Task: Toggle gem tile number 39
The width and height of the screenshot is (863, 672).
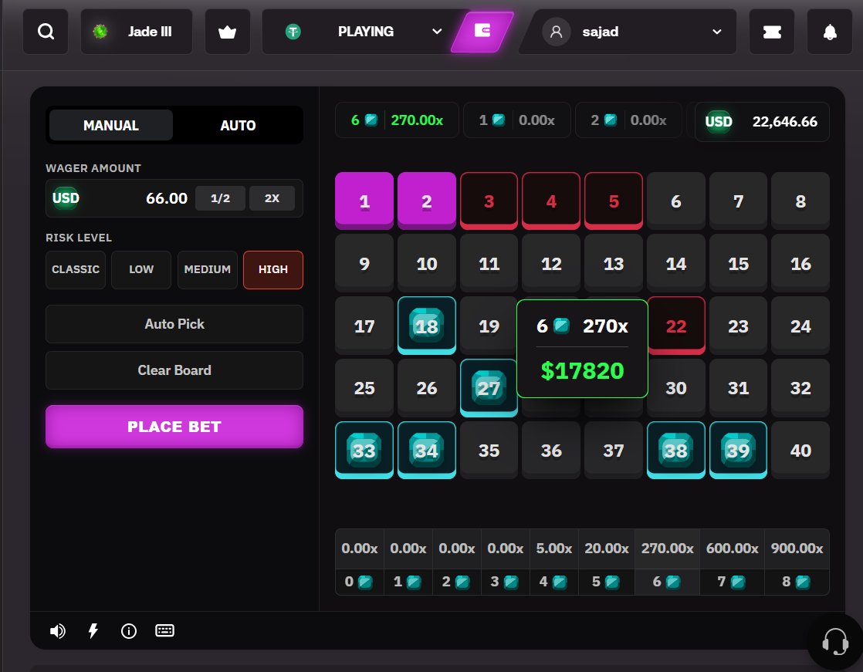Action: point(738,451)
